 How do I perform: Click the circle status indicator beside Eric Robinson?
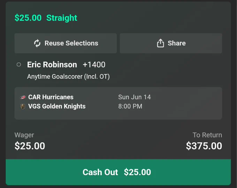(x=19, y=65)
